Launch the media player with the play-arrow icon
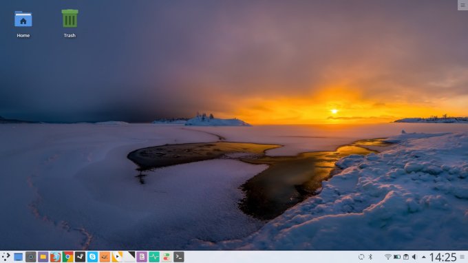The image size is (468, 263). pyautogui.click(x=117, y=257)
